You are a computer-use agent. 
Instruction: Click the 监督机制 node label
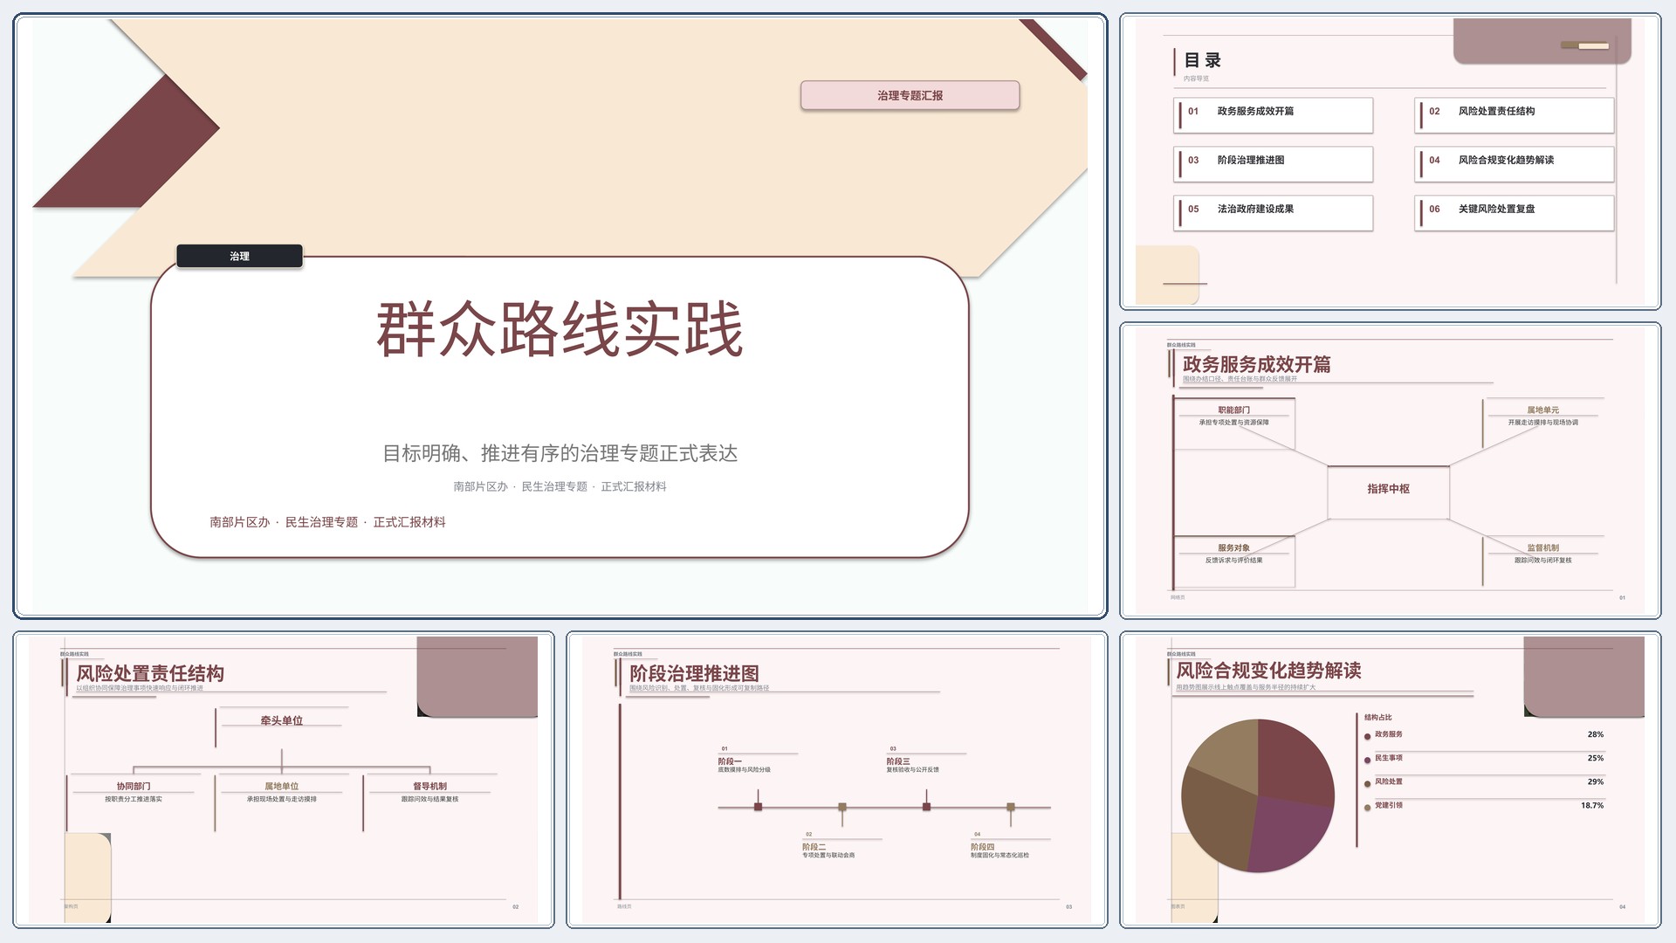(1542, 547)
